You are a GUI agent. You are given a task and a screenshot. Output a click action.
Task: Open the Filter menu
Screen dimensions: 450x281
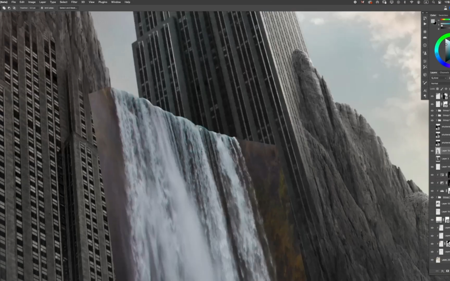74,2
